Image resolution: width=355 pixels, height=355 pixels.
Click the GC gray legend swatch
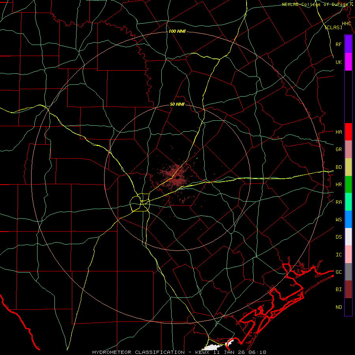point(348,272)
